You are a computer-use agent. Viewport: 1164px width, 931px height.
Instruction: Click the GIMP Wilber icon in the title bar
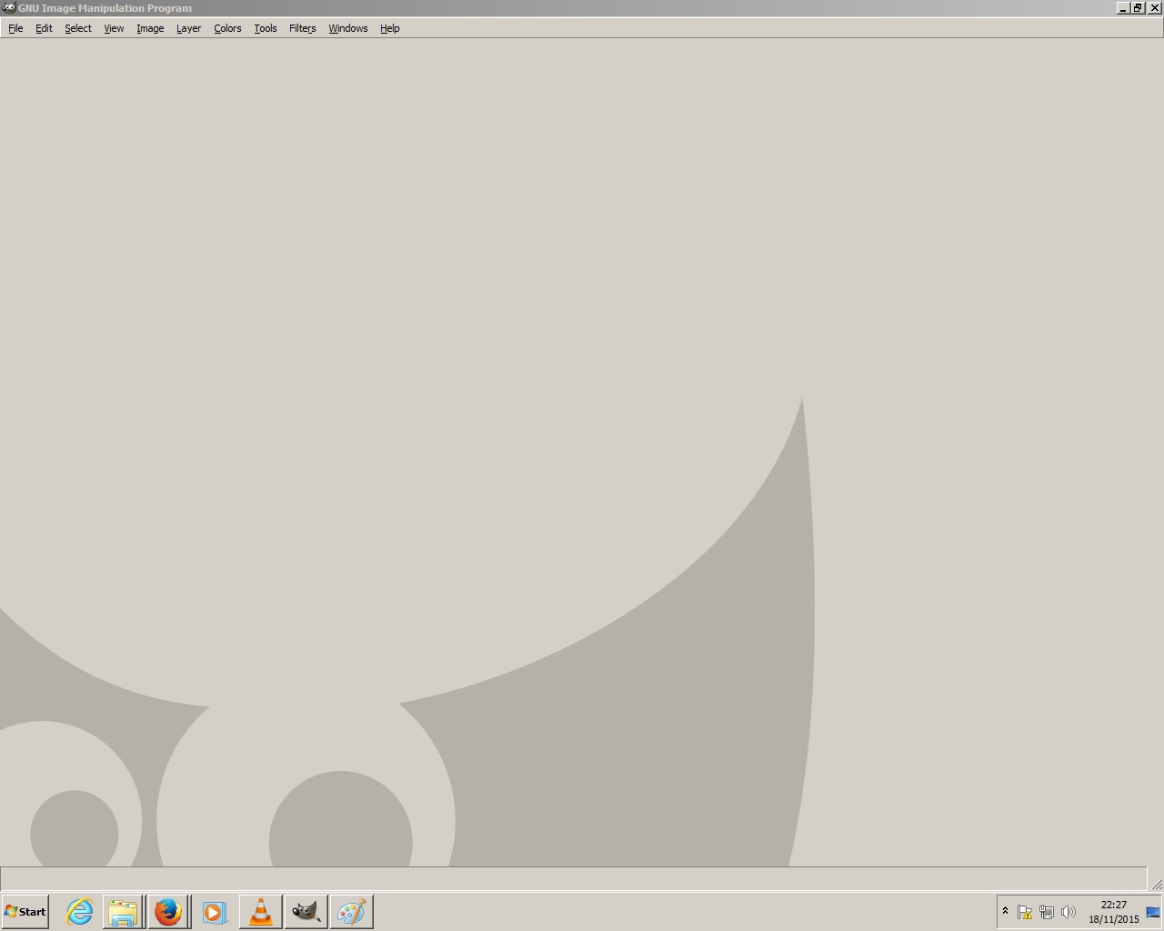(9, 8)
